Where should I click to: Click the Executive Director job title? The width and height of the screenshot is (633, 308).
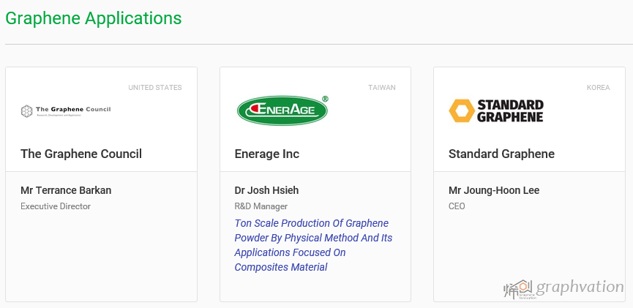coord(56,206)
